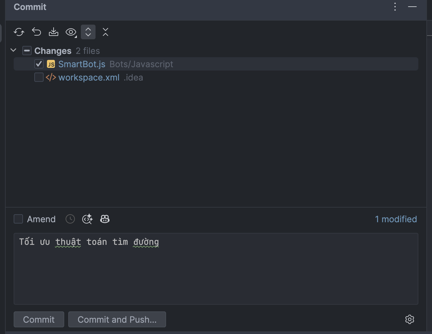Click the Commit and Push button

117,319
